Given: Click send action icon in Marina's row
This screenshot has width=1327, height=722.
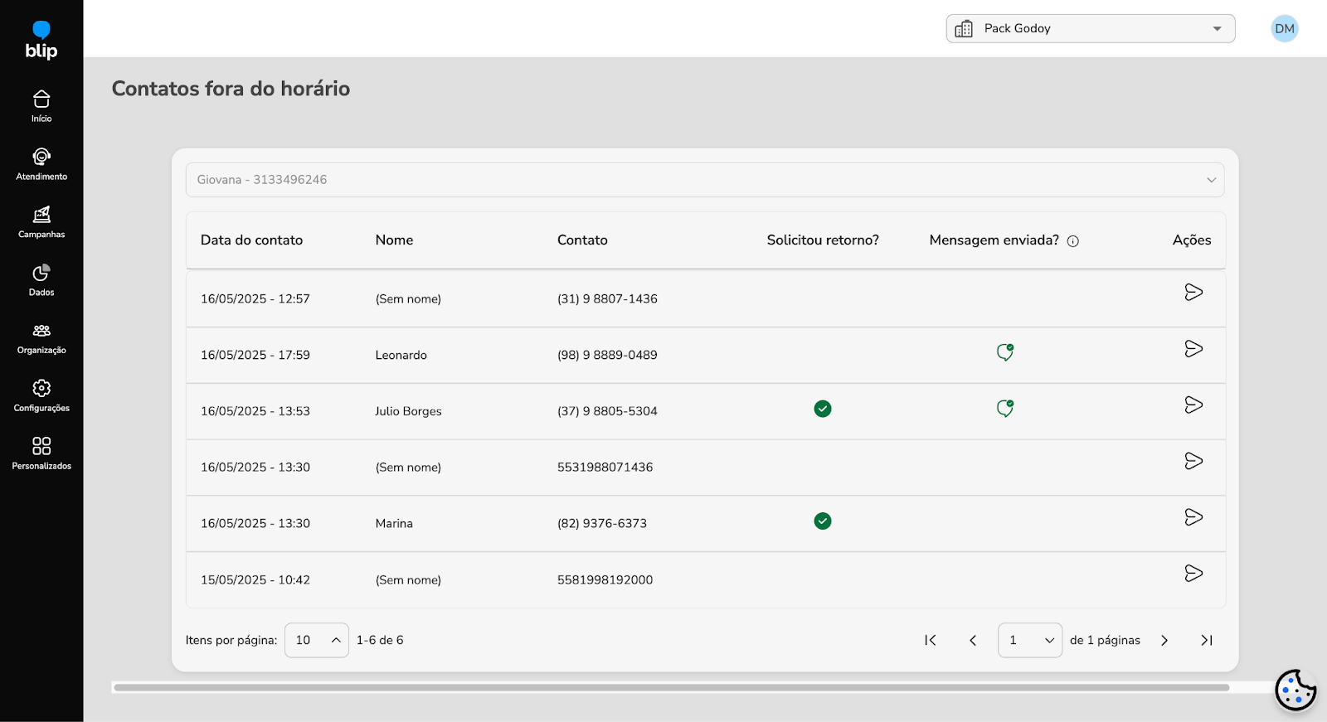Looking at the screenshot, I should point(1193,517).
